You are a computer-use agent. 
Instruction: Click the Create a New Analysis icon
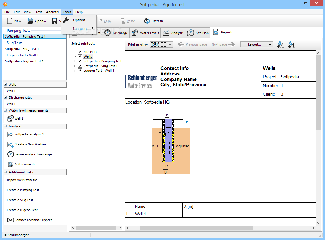pos(11,145)
